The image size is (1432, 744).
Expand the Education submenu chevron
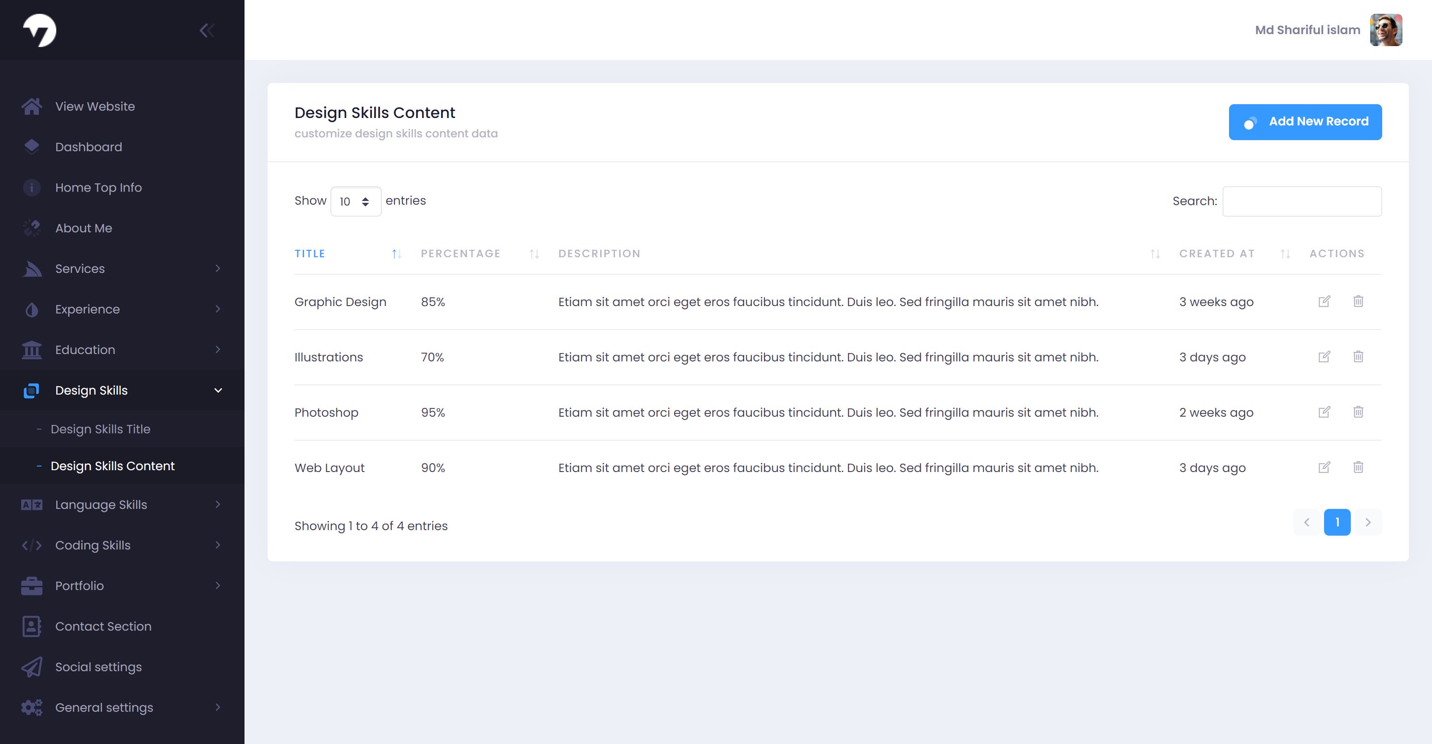click(218, 349)
